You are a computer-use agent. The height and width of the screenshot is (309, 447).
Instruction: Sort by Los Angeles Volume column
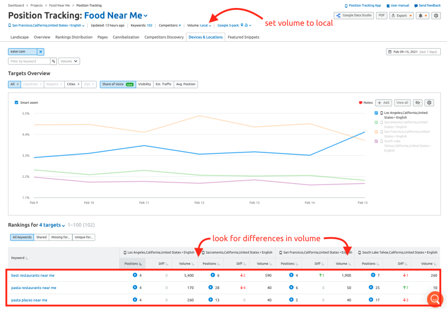pos(186,264)
